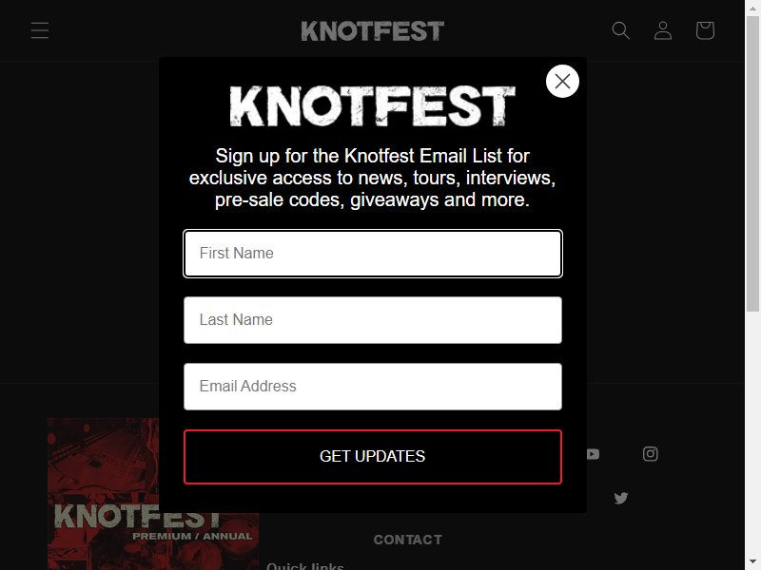Click the scrollbar down arrow
Viewport: 761px width, 570px height.
tap(752, 562)
